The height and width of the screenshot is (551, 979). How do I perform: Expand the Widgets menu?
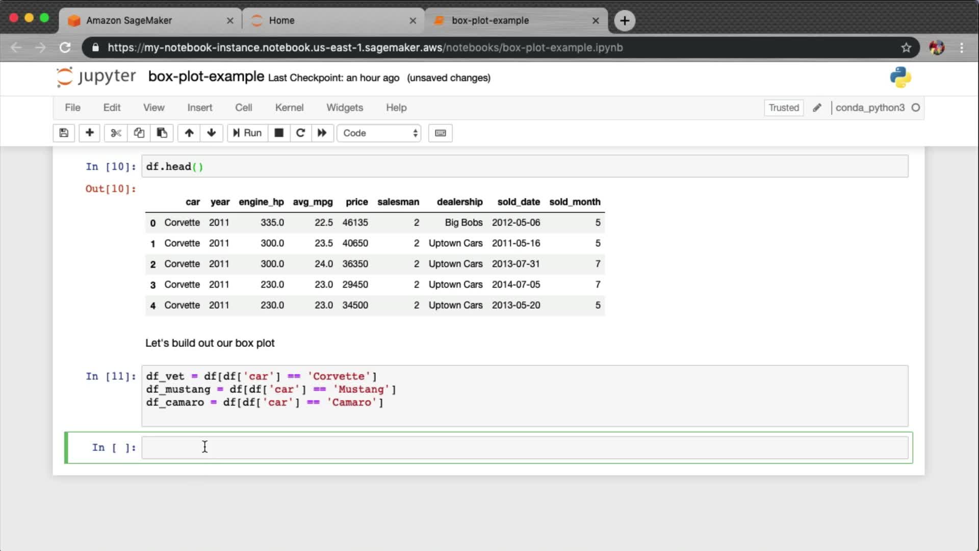344,108
